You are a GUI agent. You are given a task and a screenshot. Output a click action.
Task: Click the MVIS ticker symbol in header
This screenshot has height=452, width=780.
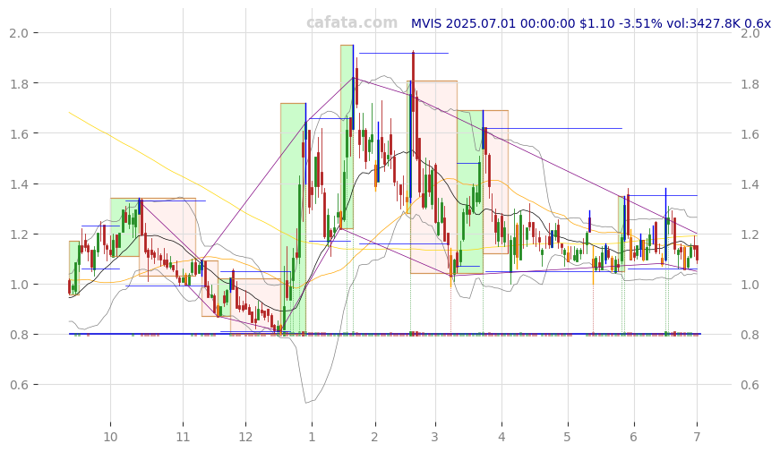coord(426,23)
